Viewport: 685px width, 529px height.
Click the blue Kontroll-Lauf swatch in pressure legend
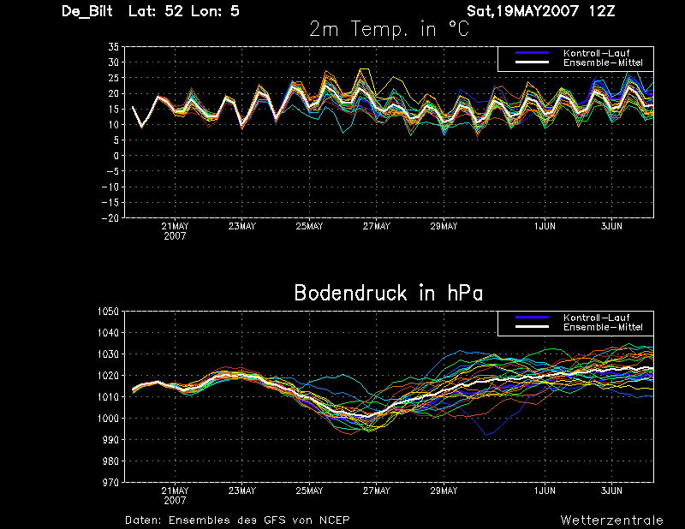(532, 318)
